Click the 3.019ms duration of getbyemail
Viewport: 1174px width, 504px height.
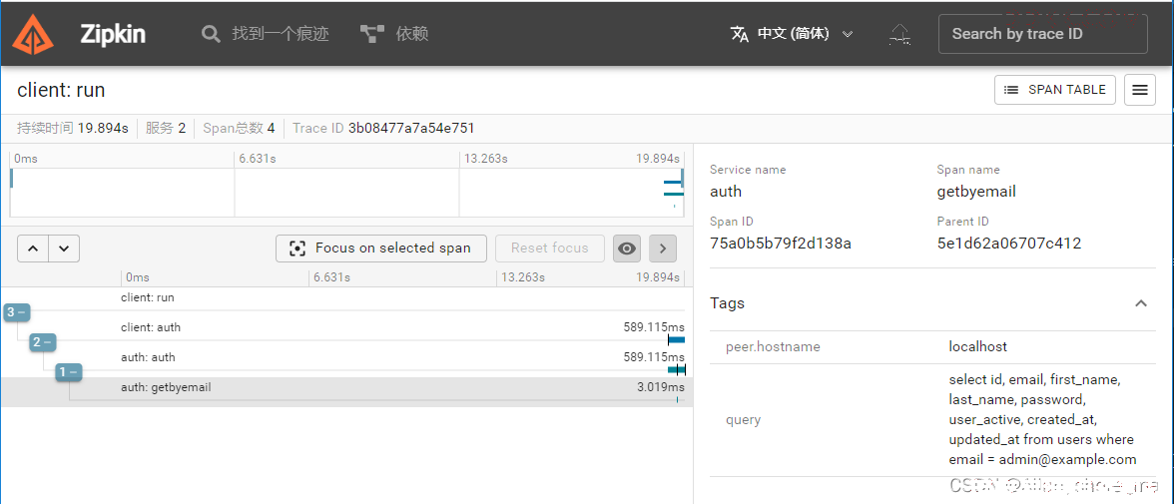661,387
